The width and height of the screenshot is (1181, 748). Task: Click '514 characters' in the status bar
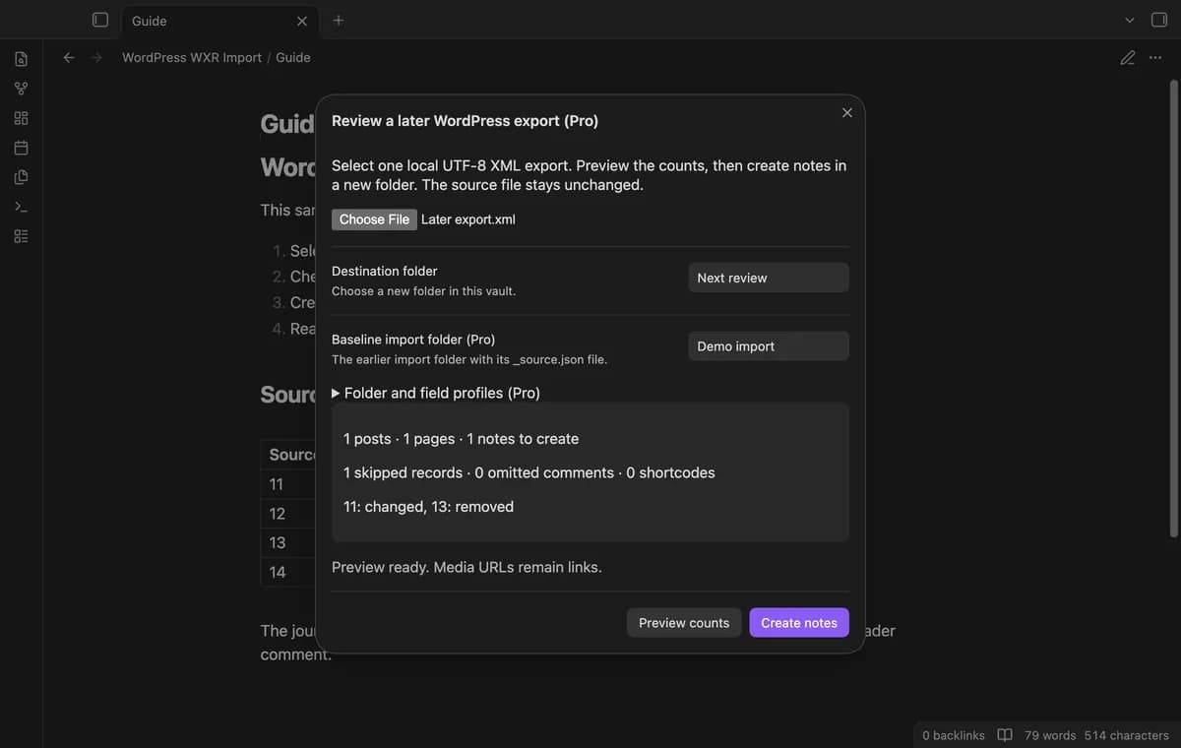(1127, 735)
